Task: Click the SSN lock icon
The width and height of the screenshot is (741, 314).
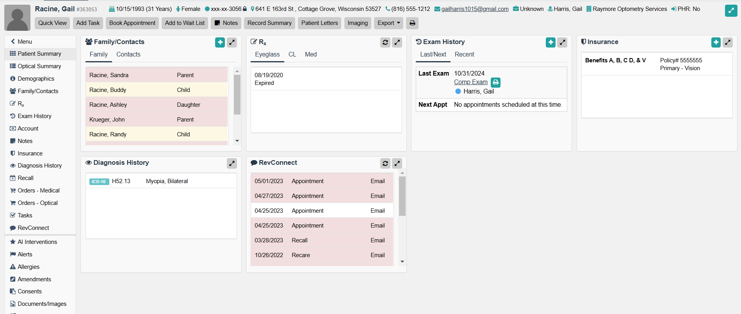Action: [245, 9]
